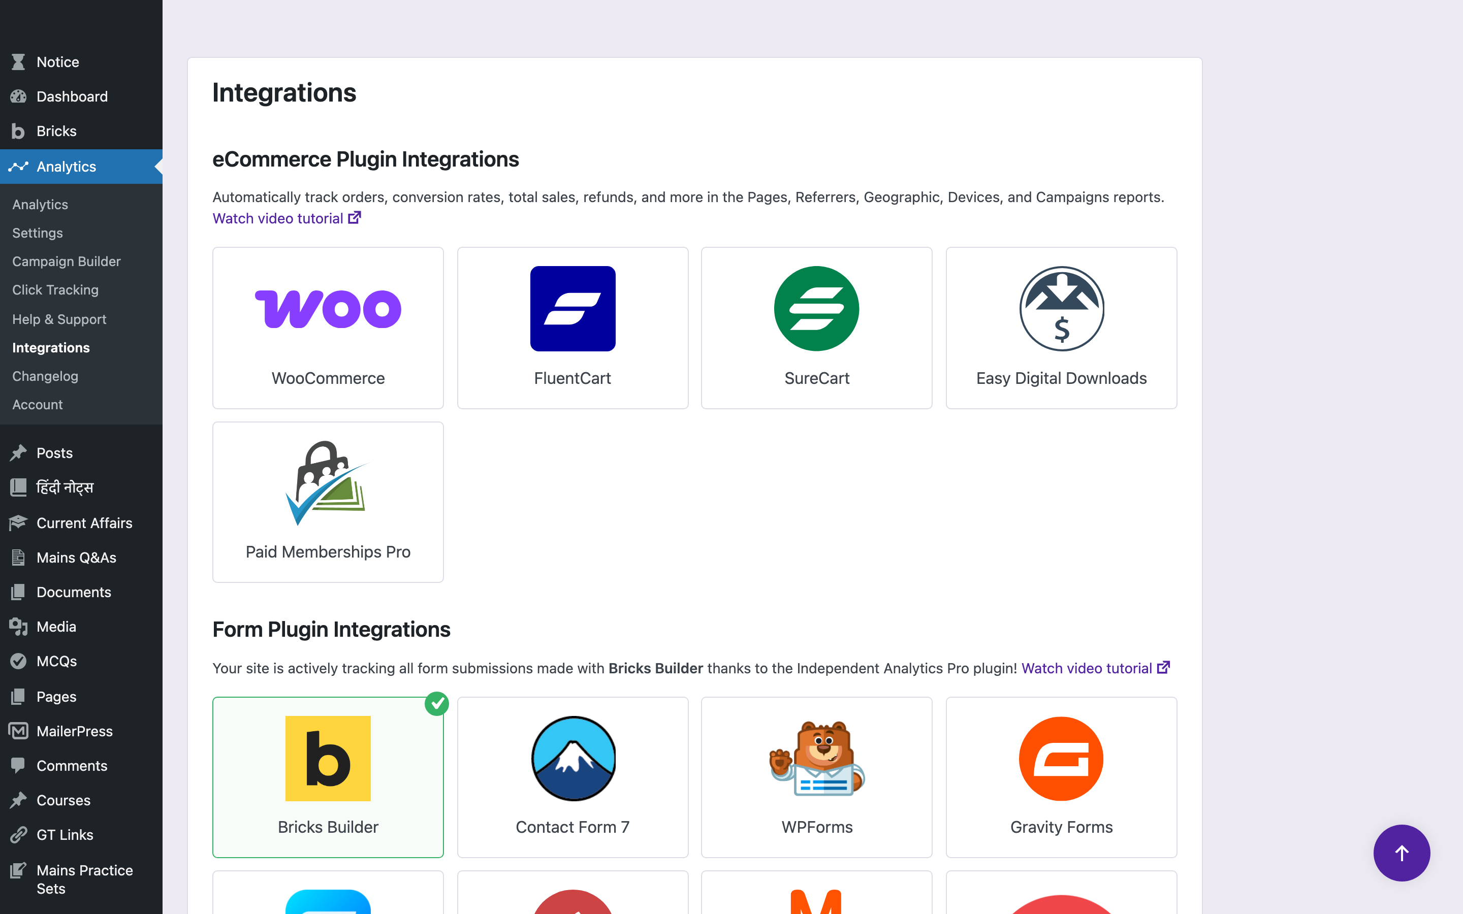Click the Mains Practice Sets edit icon

pos(18,870)
